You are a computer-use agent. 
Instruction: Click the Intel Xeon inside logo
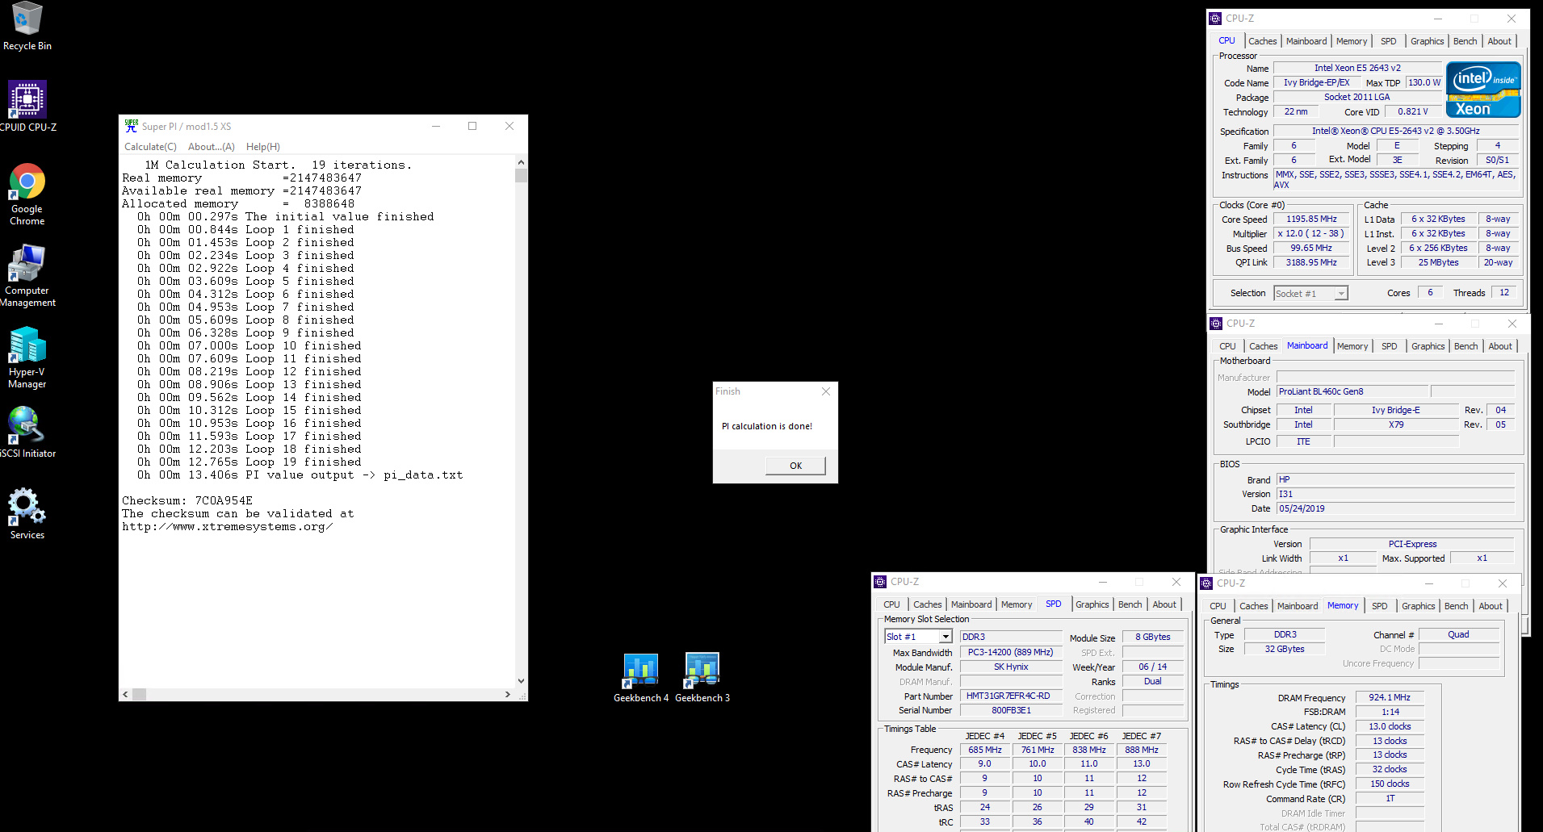coord(1483,90)
